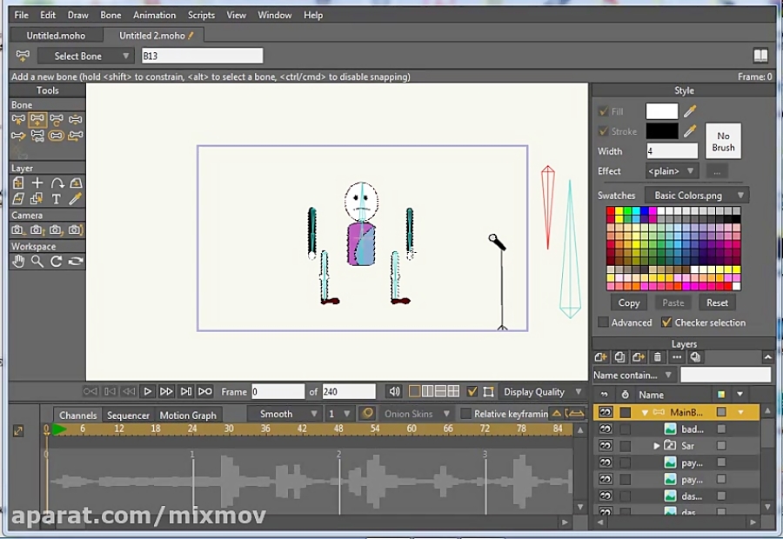Screen dimensions: 783x539
Task: Switch to the four-pane view layout icon
Action: [453, 391]
